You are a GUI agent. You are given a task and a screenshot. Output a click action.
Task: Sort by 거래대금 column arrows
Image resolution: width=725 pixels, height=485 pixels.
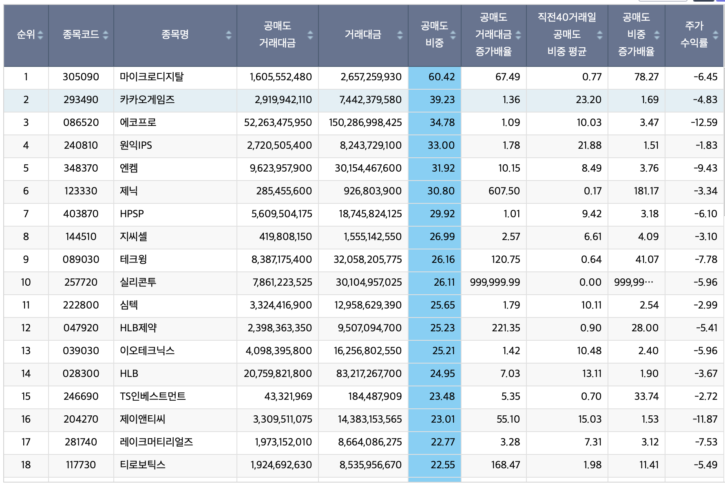400,35
